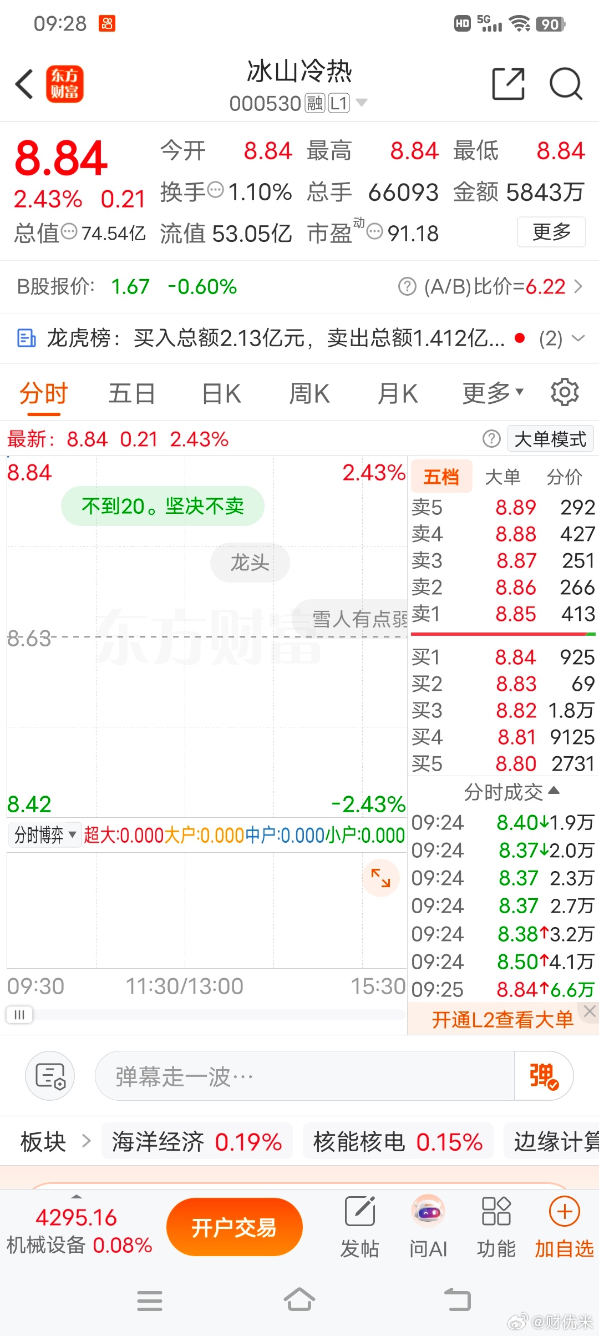Screen dimensions: 599x1336
Task: Tap the 不到20。坚决不卖 danmaku bubble
Action: (x=163, y=506)
